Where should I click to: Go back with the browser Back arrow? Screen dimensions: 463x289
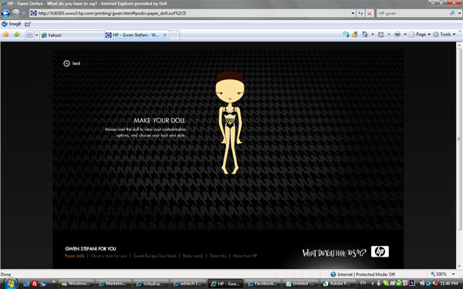pos(5,13)
